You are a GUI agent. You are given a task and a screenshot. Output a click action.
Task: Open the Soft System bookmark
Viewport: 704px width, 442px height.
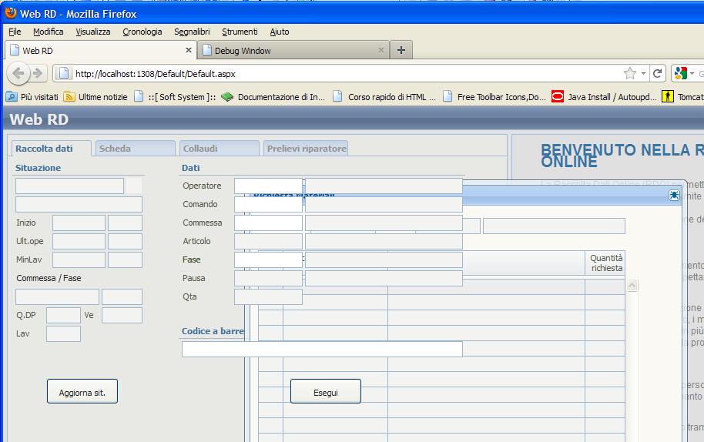click(x=175, y=97)
